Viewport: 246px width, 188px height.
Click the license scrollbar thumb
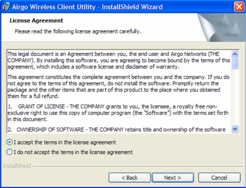235,63
